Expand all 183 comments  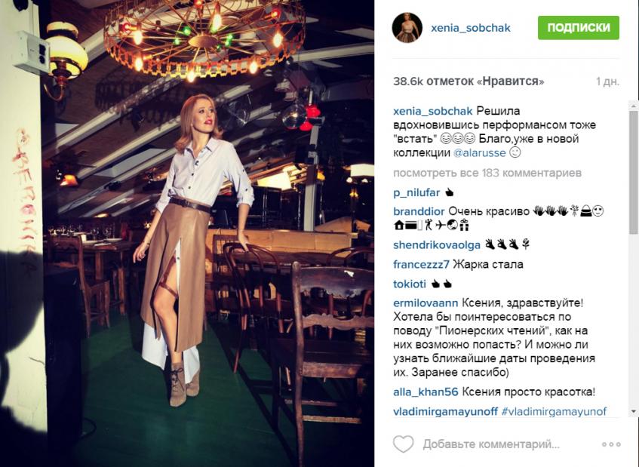point(487,173)
